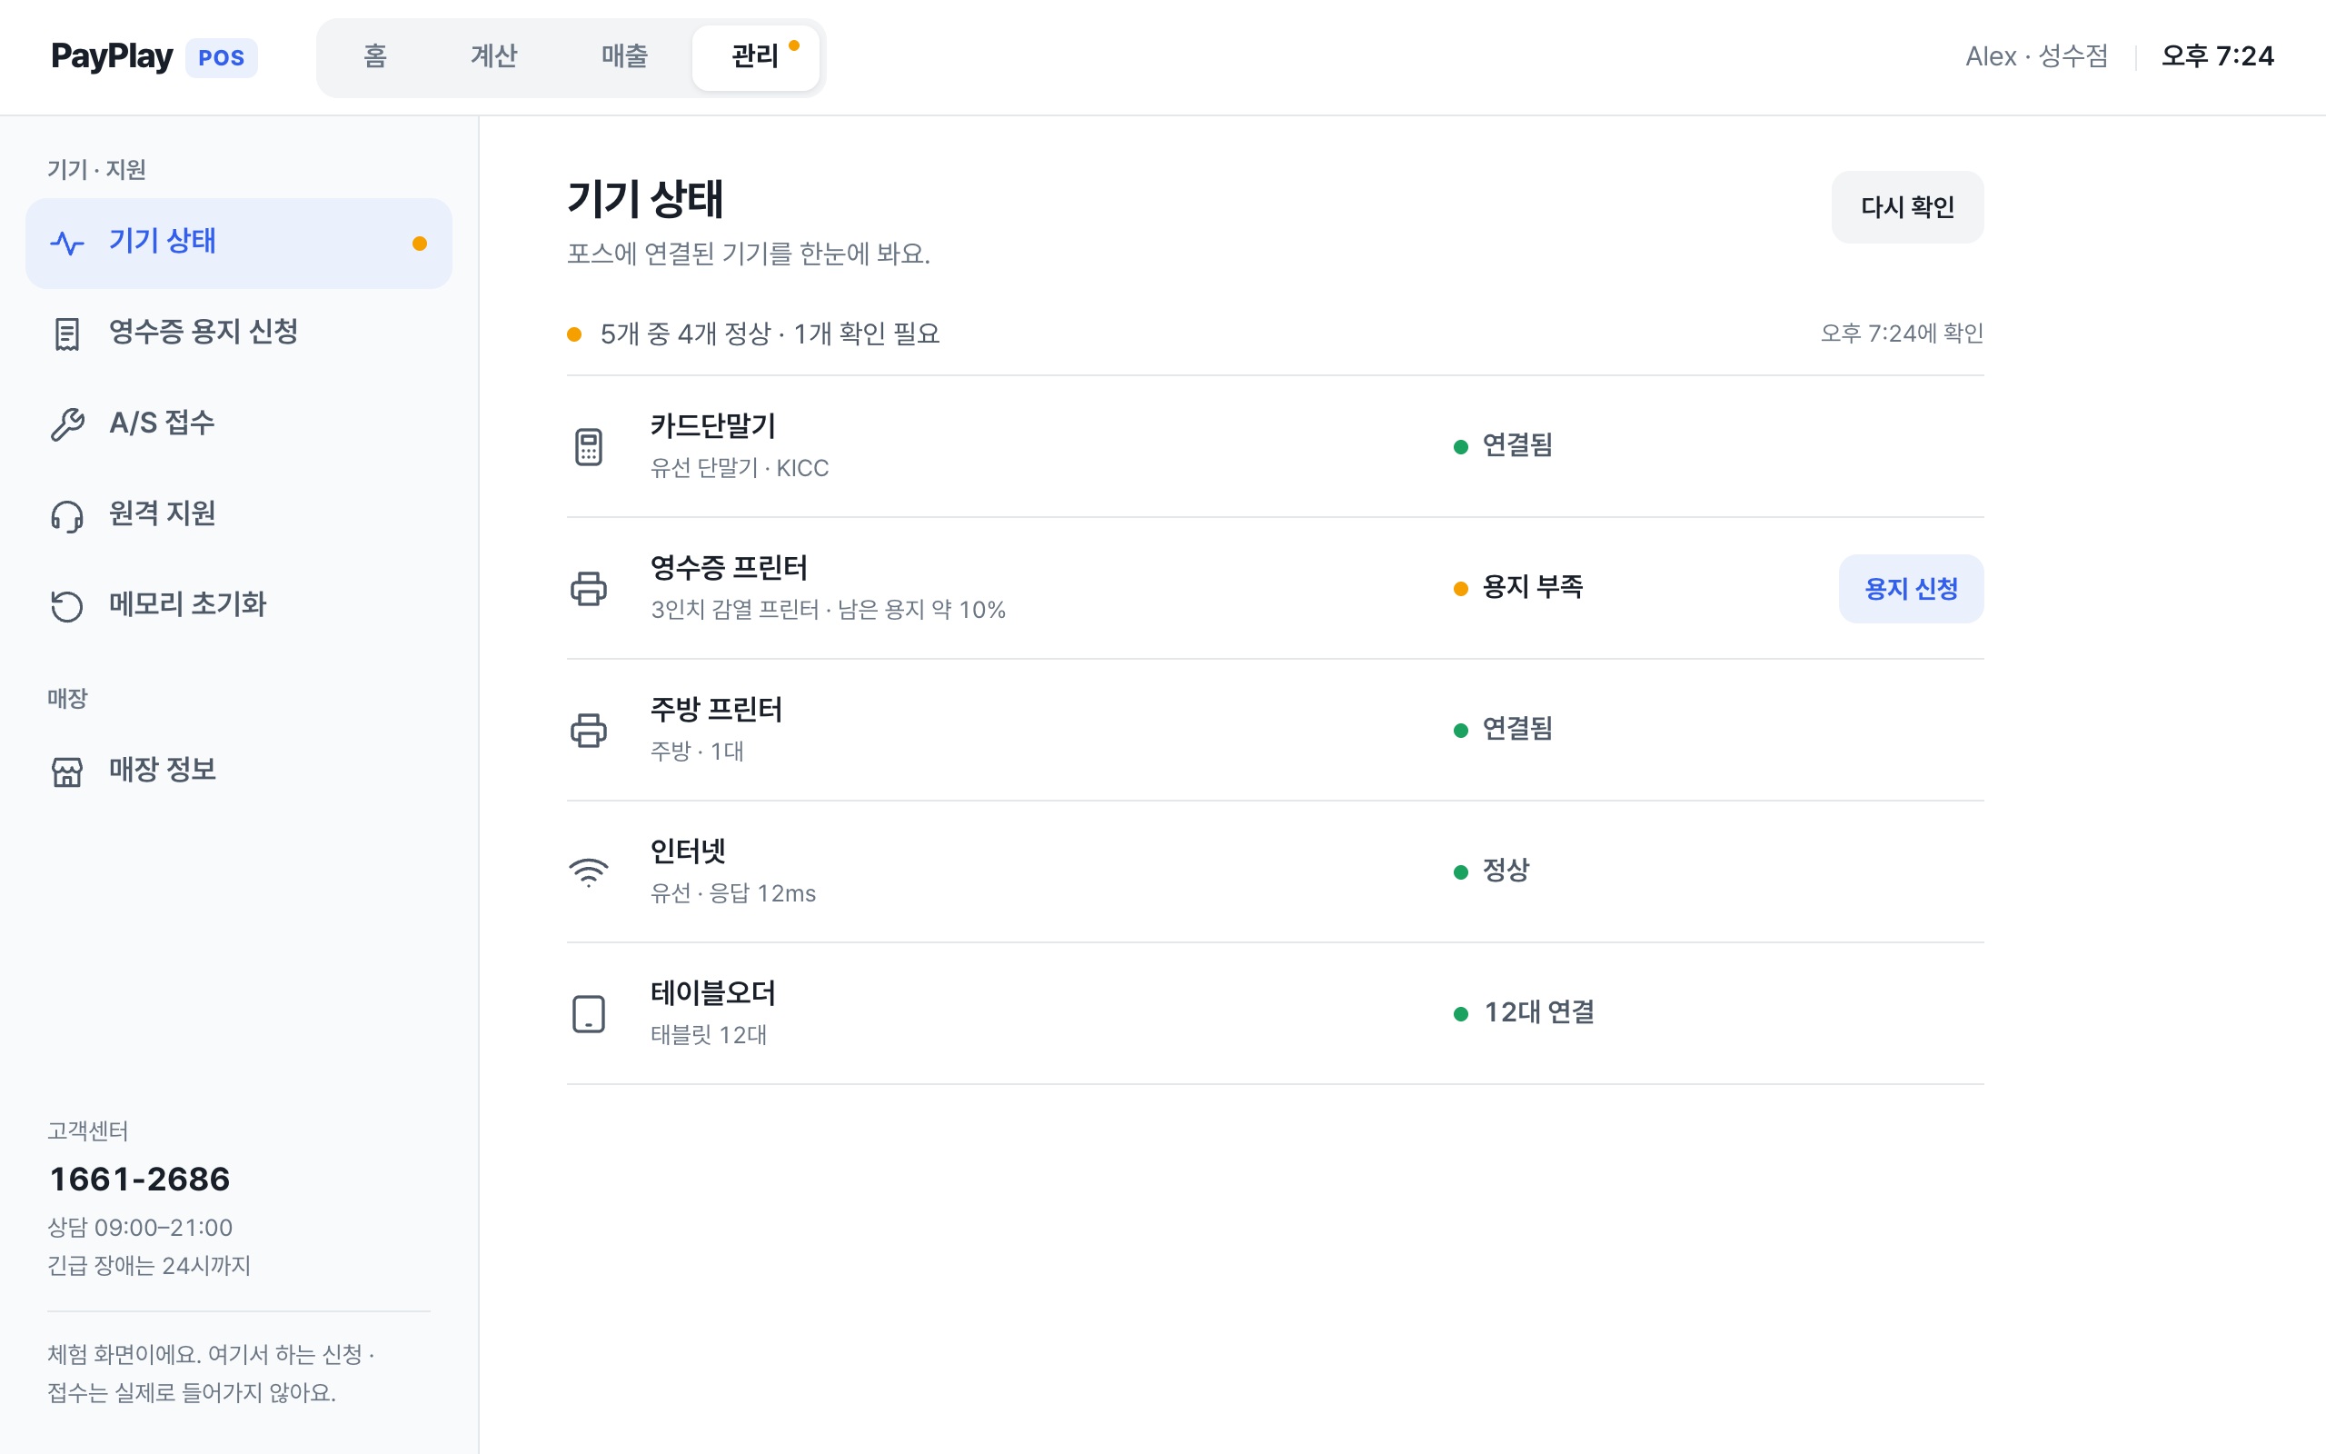Click the printer icon in 영수증 프린터 row
Viewport: 2326px width, 1454px height.
(588, 589)
